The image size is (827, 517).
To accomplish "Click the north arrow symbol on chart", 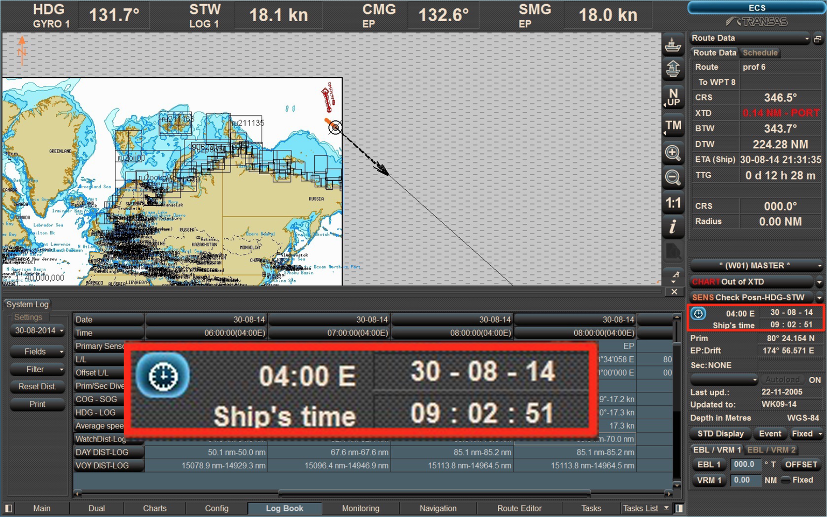I will click(x=22, y=50).
